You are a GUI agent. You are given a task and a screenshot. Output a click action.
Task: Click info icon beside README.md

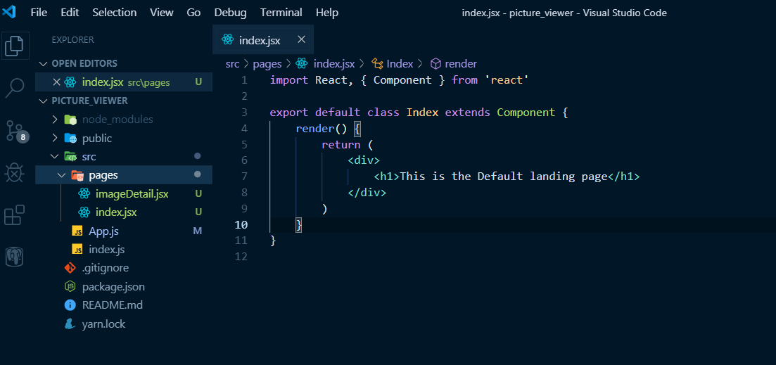coord(70,305)
